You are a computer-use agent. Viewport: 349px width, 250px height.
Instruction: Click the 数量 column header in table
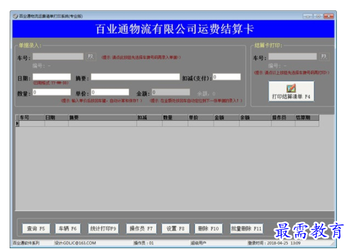pyautogui.click(x=175, y=118)
